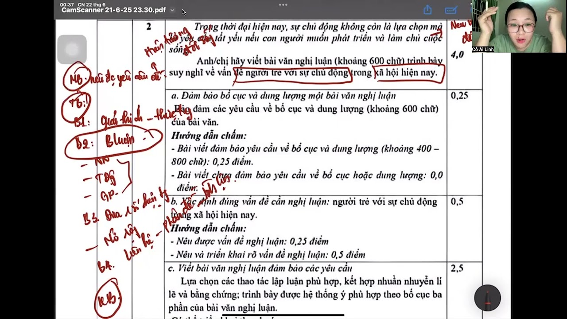The image size is (567, 319).
Task: Click the score '0,25' cell
Action: click(459, 95)
